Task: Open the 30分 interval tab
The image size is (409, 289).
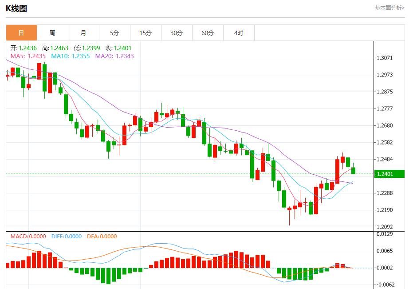Action: click(177, 33)
